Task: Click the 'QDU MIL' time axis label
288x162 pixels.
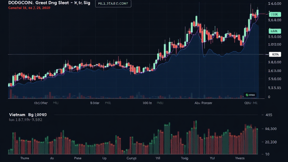Action: point(250,103)
